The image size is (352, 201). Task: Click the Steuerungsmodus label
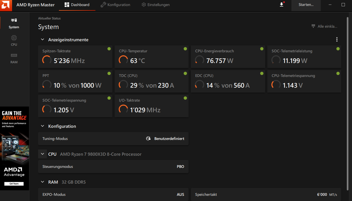[58, 166]
